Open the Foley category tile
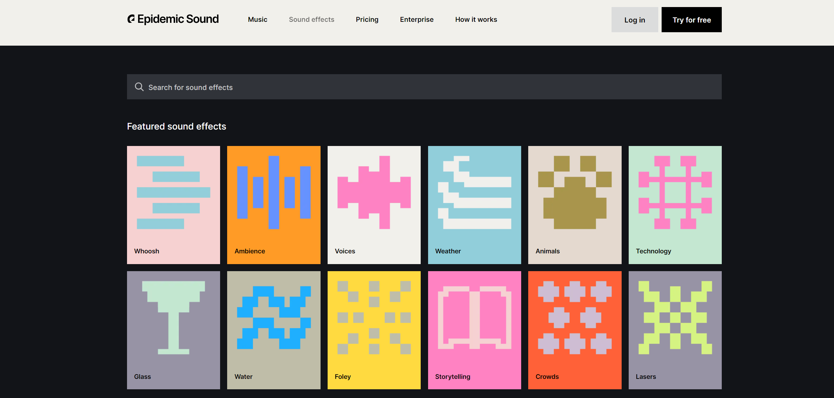Screen dimensions: 834x398 374,330
